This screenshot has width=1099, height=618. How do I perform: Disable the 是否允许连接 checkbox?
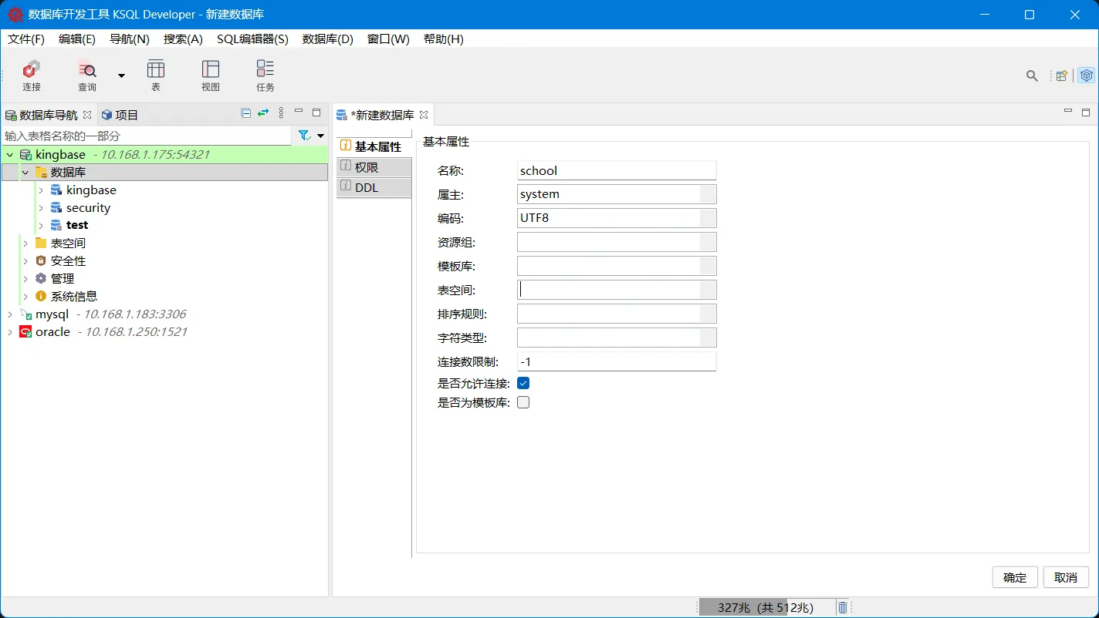click(x=522, y=382)
